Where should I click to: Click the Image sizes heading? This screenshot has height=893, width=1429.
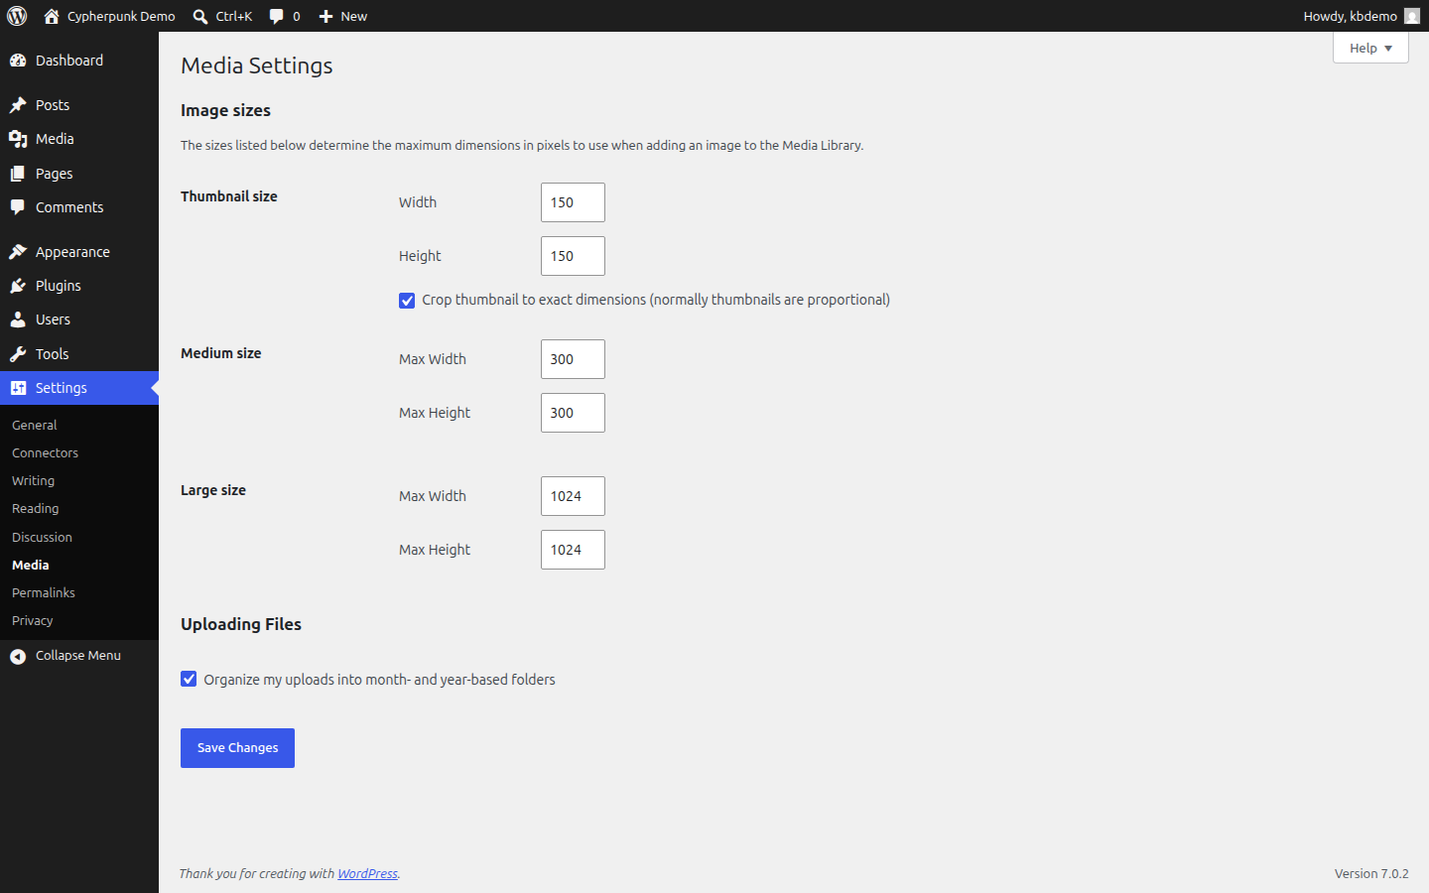[x=225, y=110]
